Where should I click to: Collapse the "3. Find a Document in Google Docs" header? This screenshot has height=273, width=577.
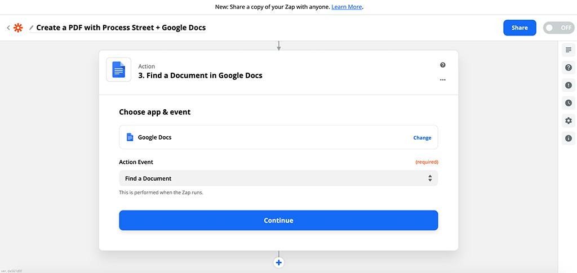pos(200,75)
